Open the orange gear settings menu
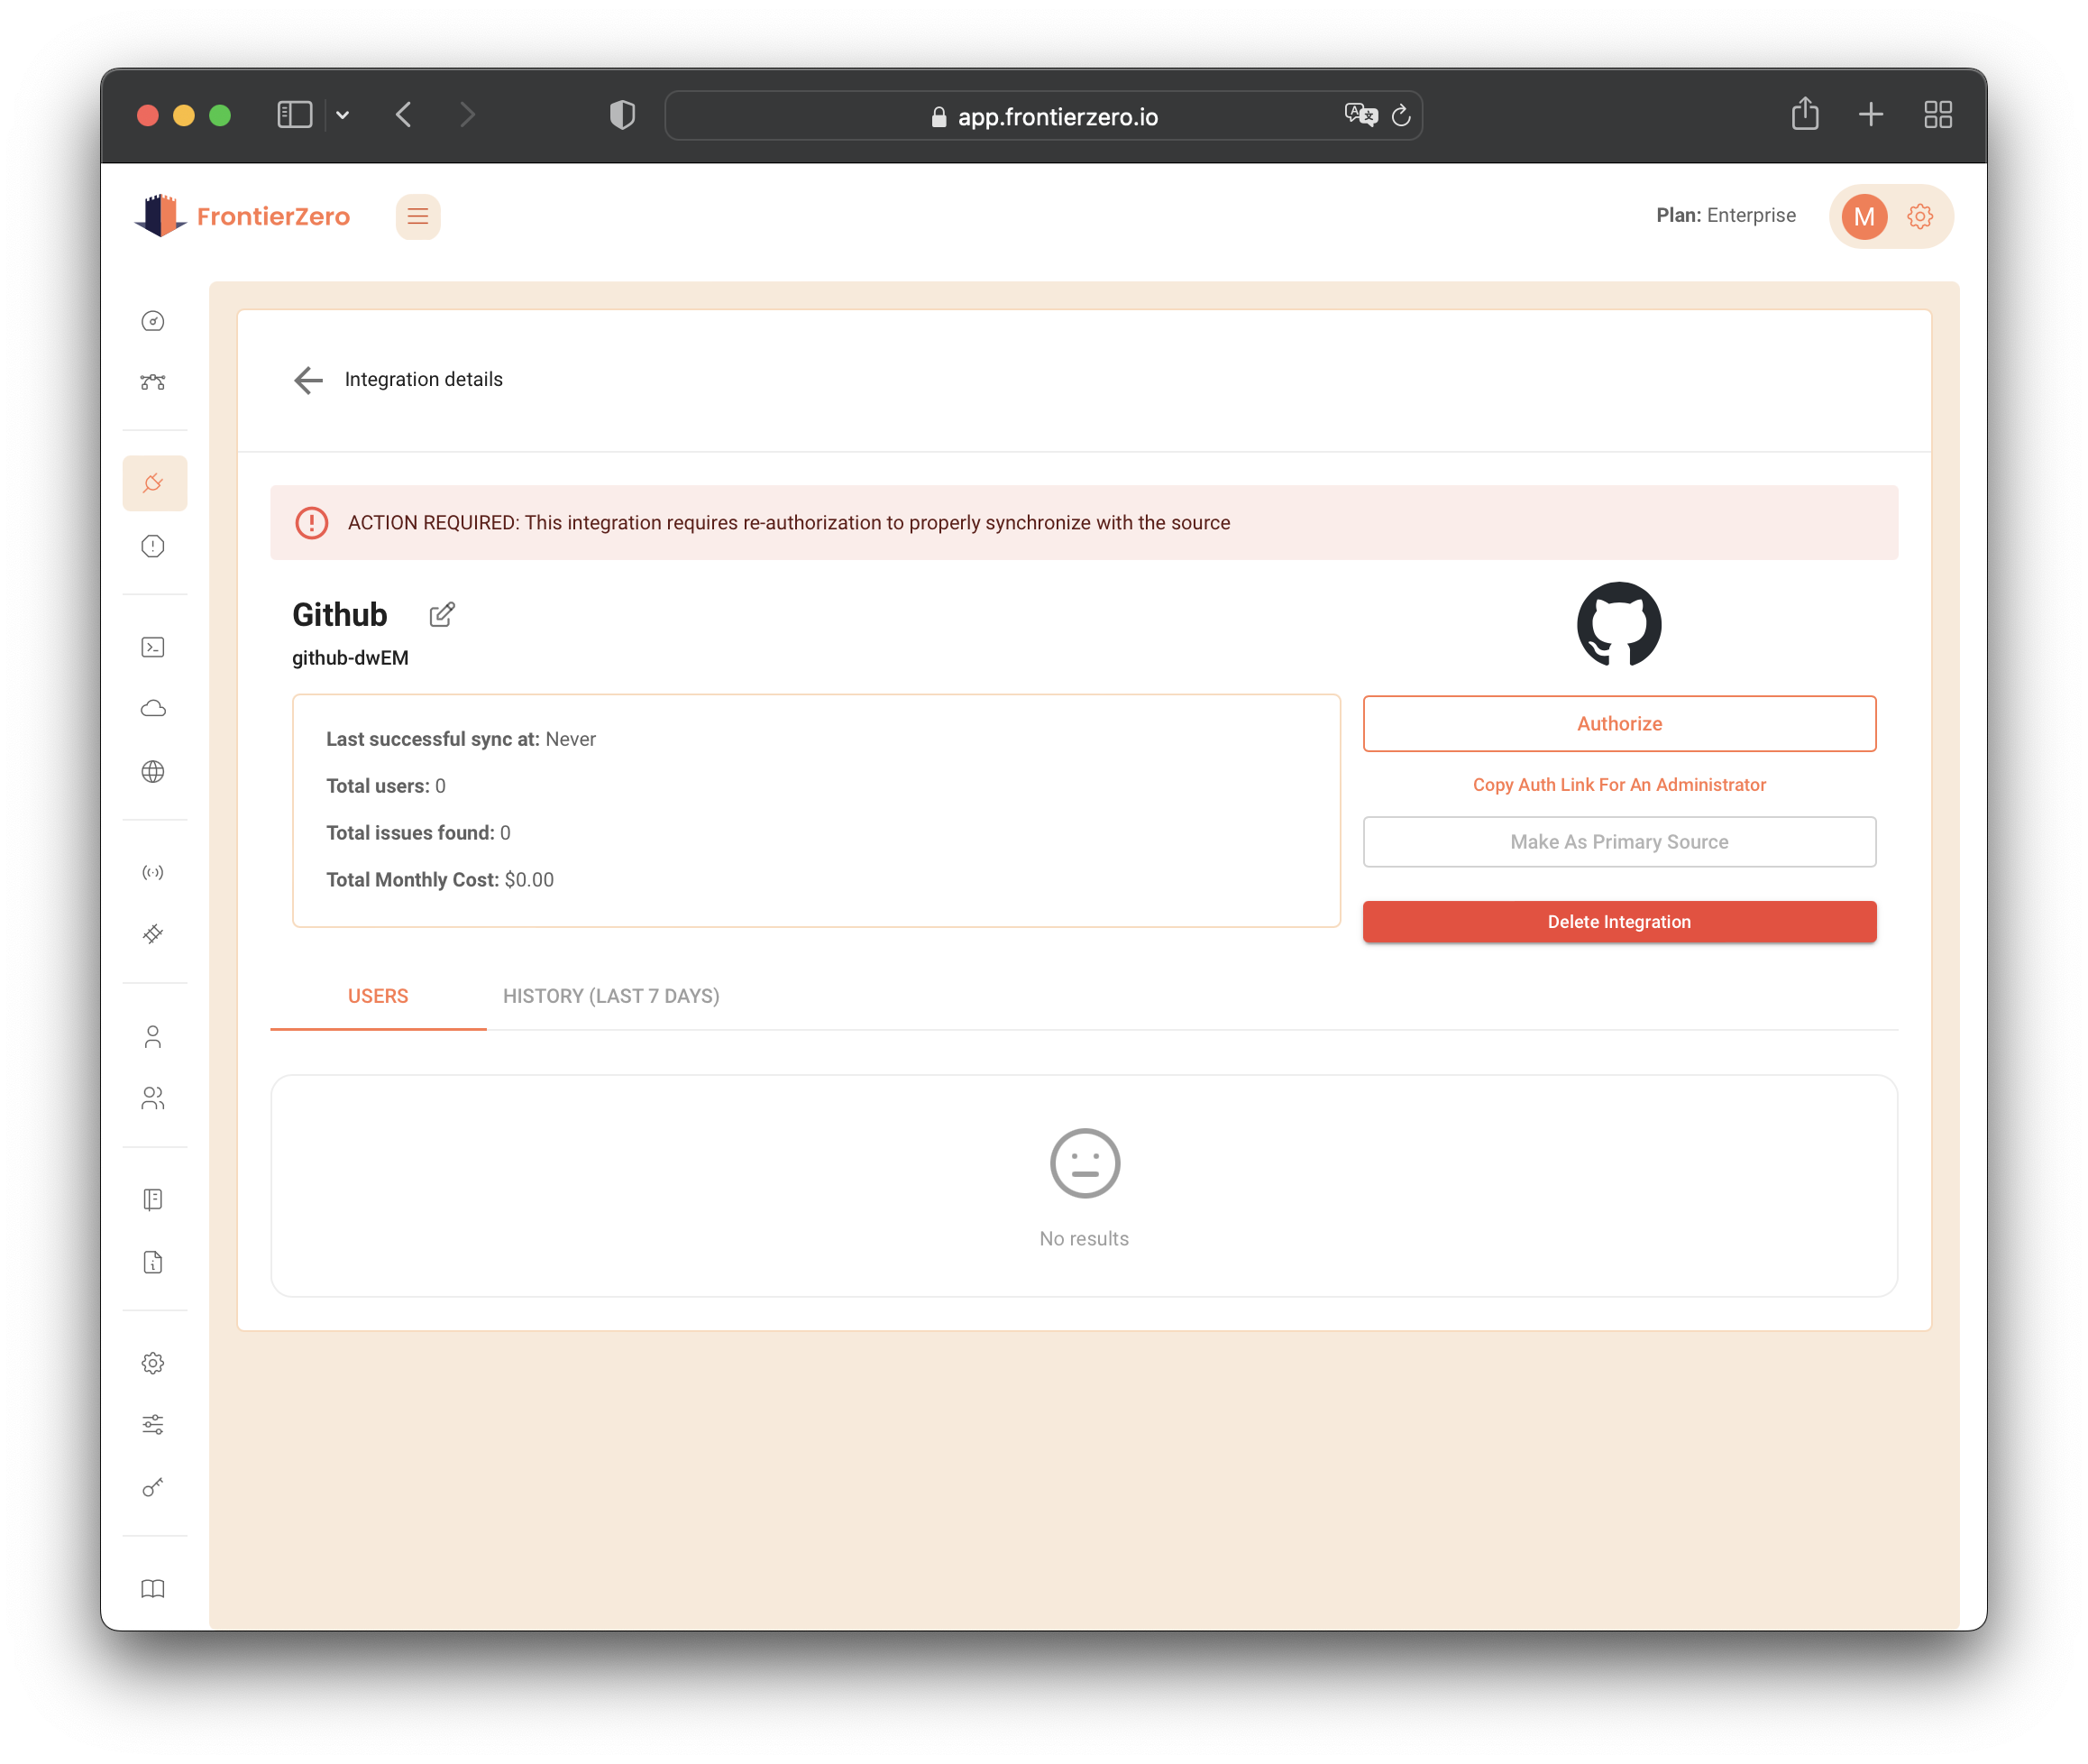Image resolution: width=2088 pixels, height=1764 pixels. (x=1919, y=217)
